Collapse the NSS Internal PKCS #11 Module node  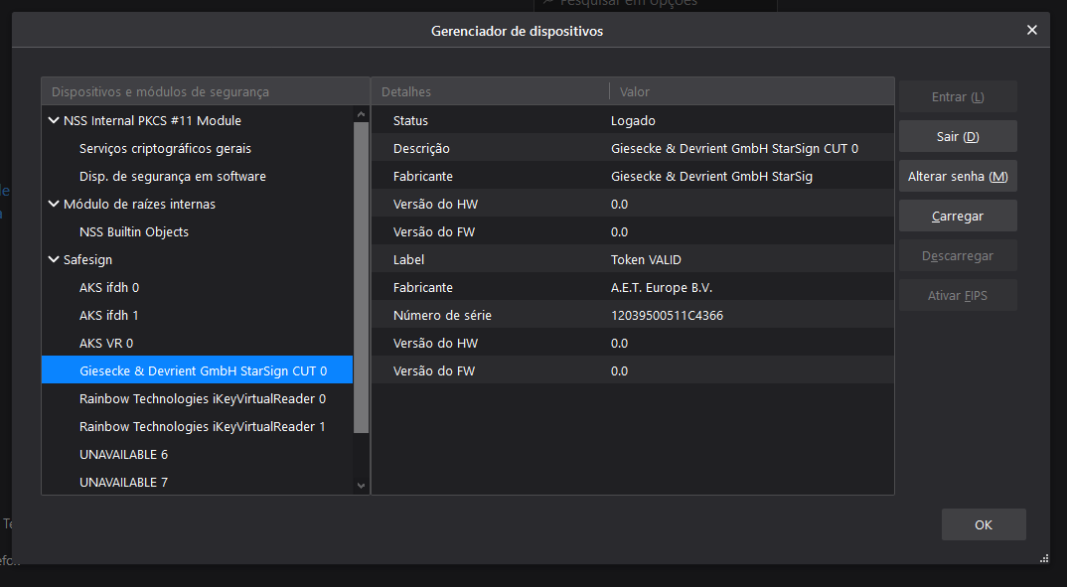[54, 121]
